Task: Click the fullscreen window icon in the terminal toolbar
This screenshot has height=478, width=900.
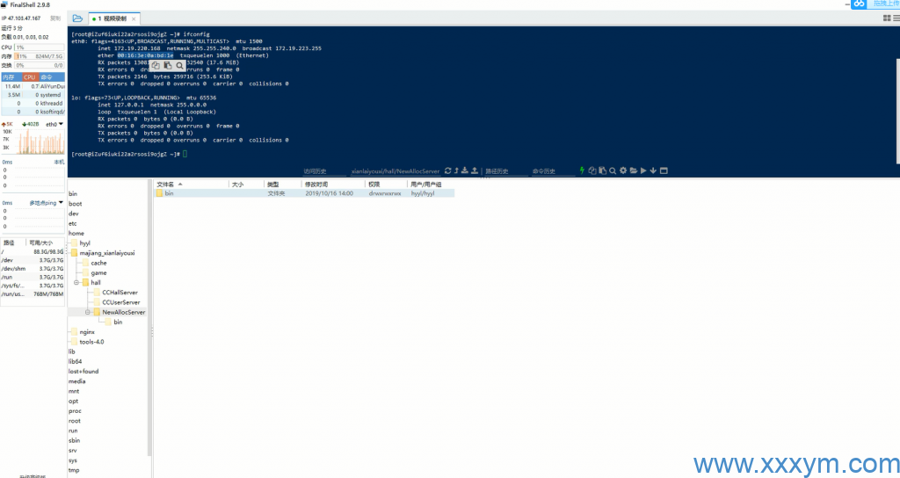Action: tap(664, 170)
